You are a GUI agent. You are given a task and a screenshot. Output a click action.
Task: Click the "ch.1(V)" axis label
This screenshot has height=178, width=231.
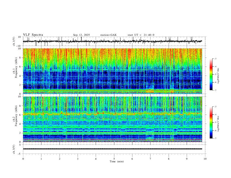pyautogui.click(x=14, y=41)
